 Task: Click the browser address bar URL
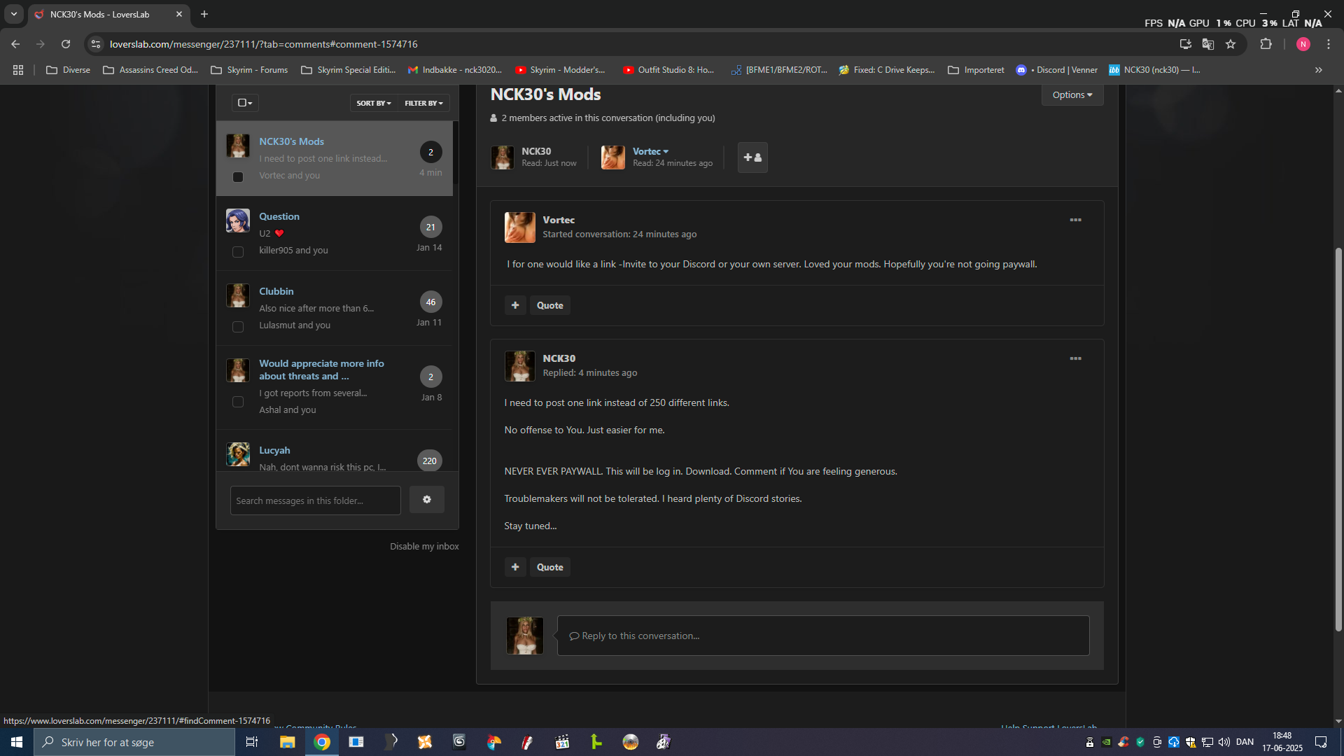click(264, 44)
